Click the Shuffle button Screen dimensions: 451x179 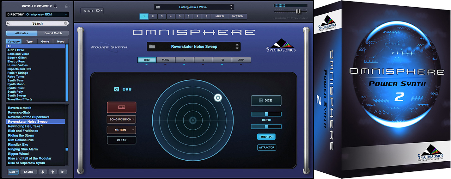[x=29, y=172]
